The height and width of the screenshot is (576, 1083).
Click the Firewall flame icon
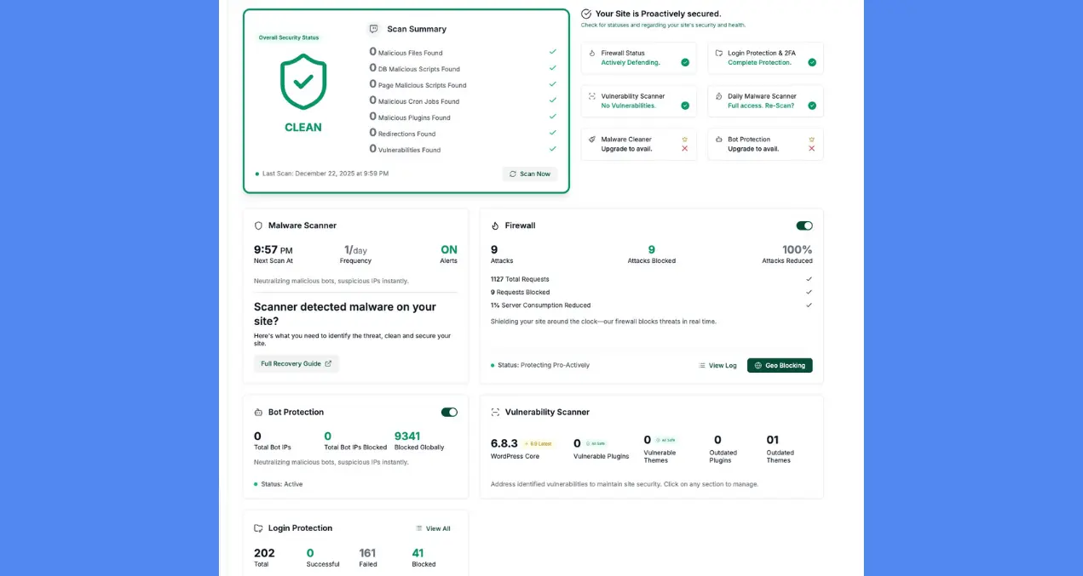495,225
